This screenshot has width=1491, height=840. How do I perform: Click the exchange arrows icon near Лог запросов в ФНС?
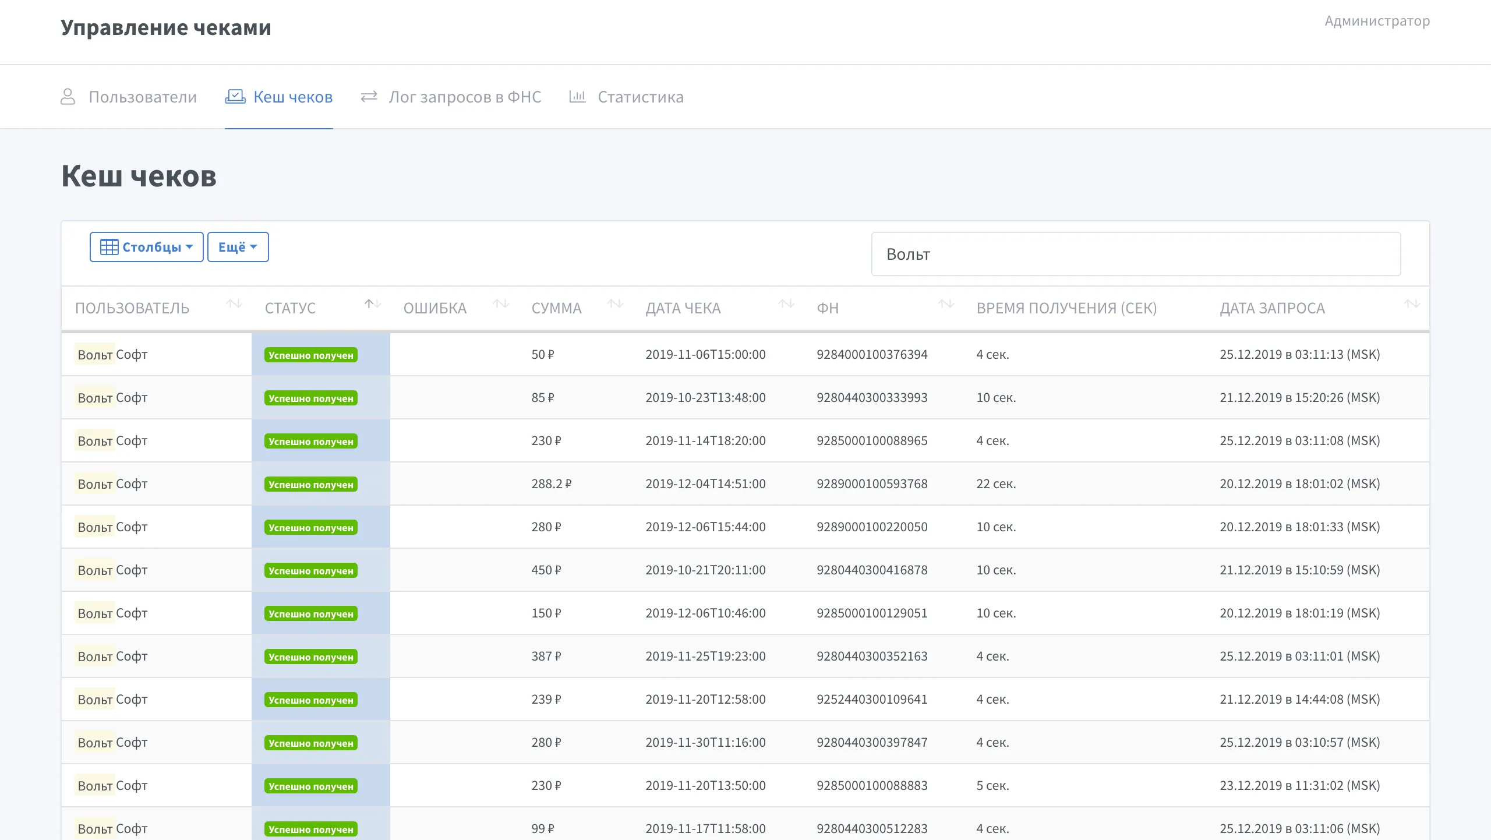click(369, 96)
